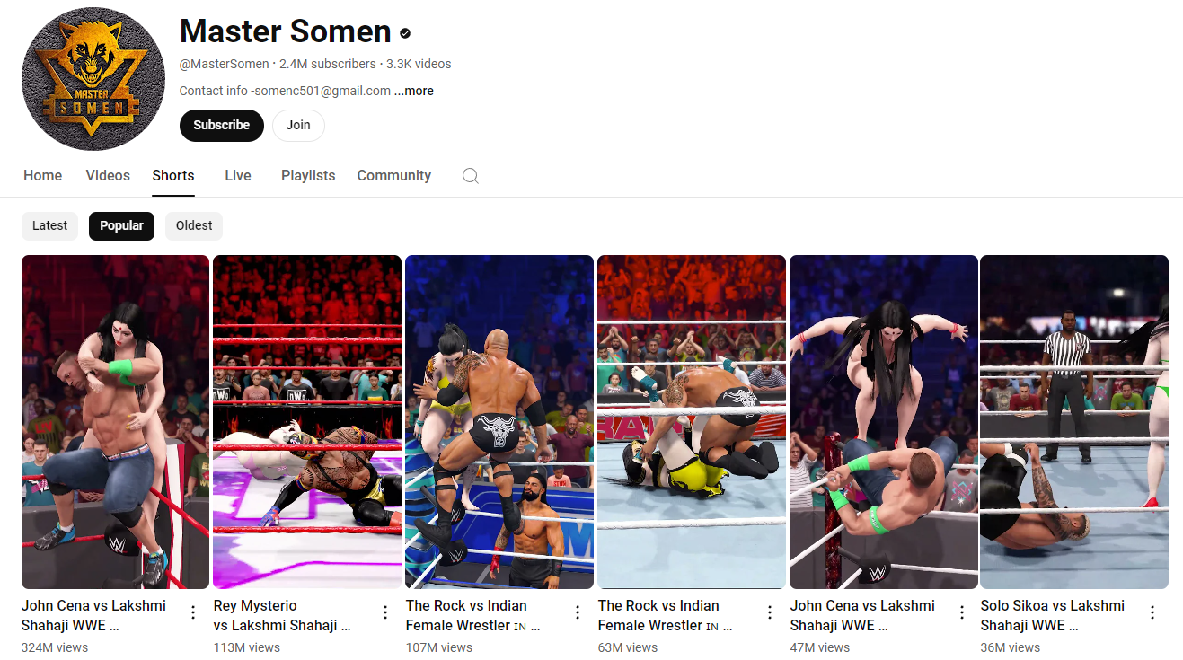Click the verified badge beside Master Somen
Screen dimensions: 1183x660
(x=405, y=33)
